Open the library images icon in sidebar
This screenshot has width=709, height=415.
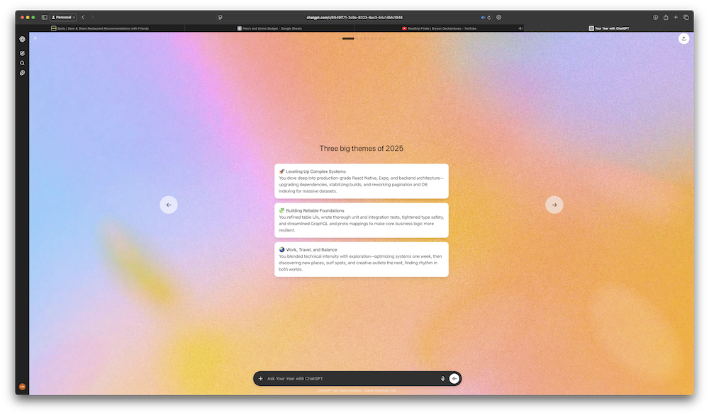23,73
